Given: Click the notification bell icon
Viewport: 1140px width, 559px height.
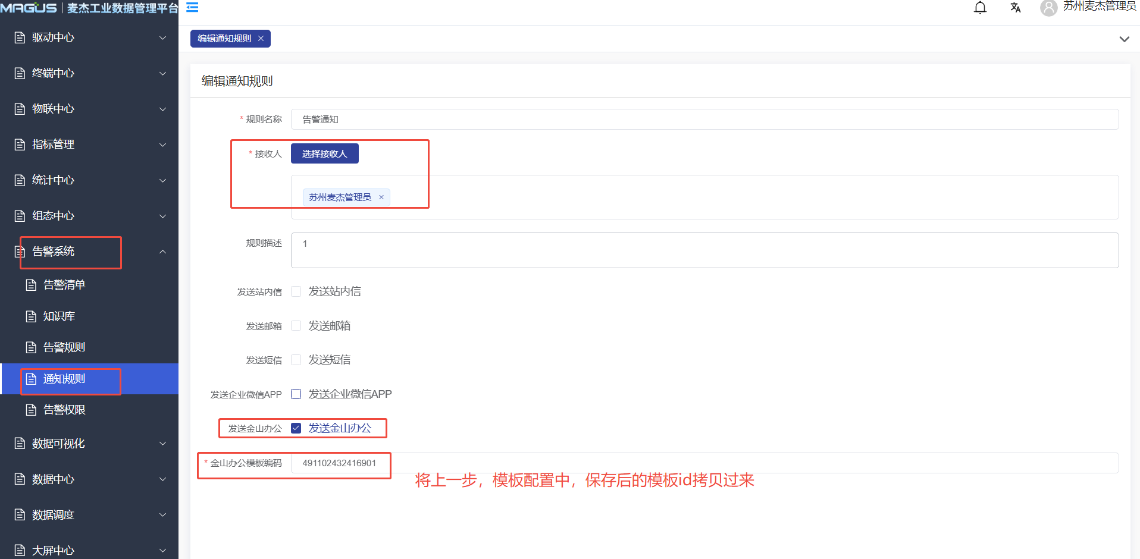Looking at the screenshot, I should [x=980, y=8].
